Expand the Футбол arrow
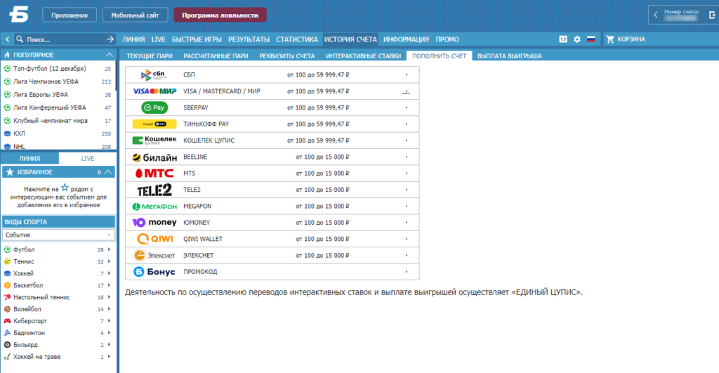 [x=109, y=249]
